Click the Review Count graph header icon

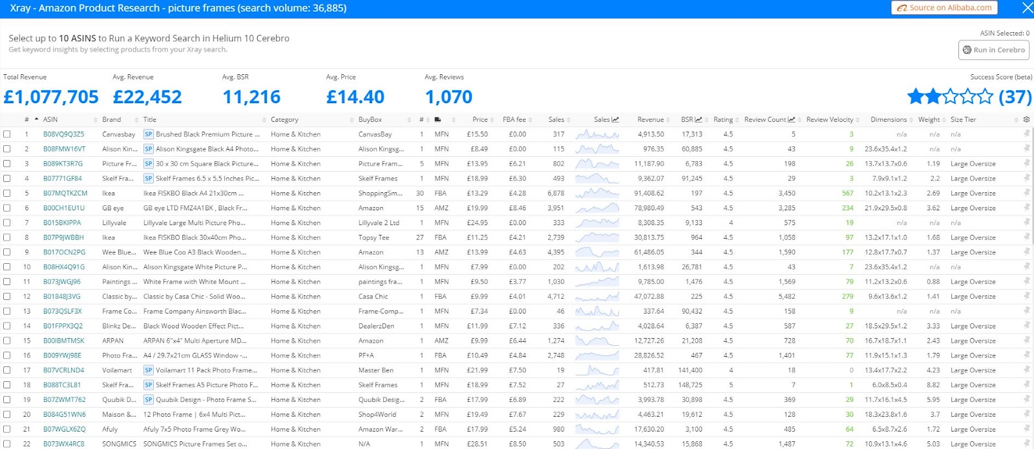(792, 119)
